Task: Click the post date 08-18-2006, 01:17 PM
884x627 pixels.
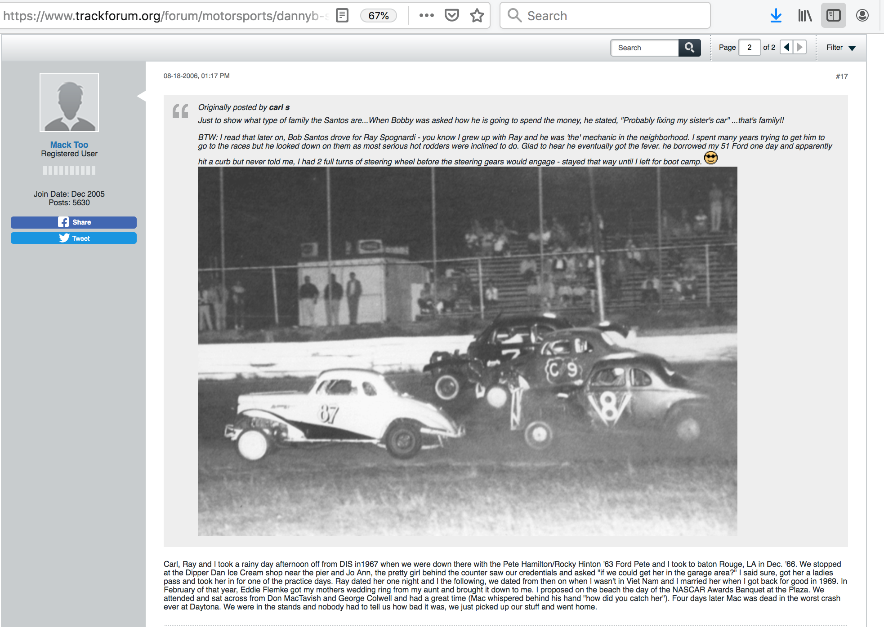Action: 196,76
